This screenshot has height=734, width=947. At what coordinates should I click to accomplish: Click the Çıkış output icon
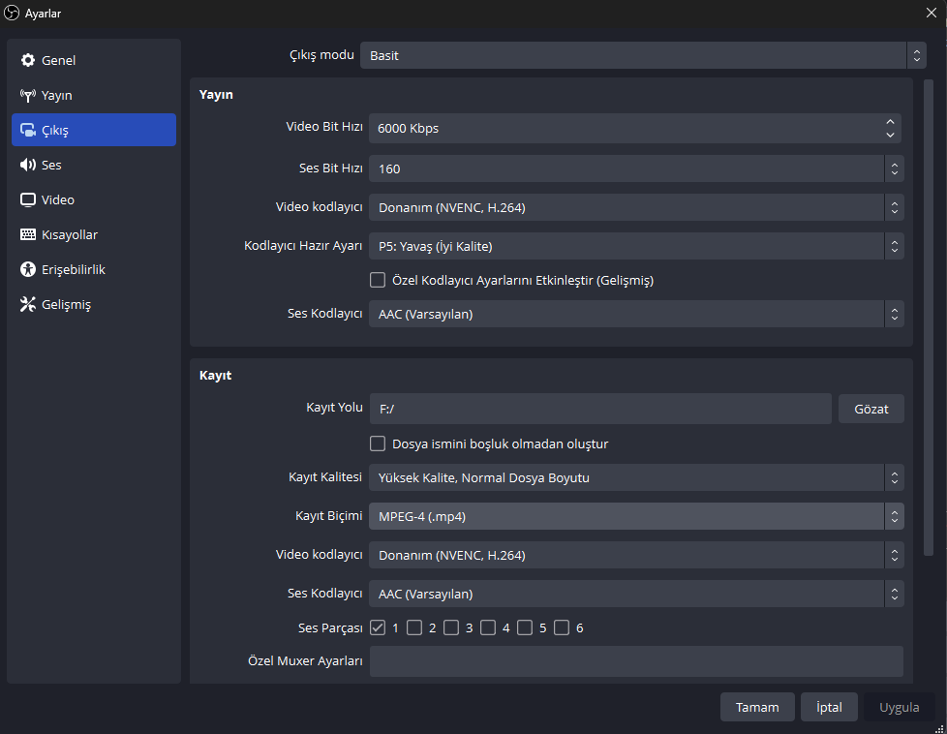pos(28,131)
